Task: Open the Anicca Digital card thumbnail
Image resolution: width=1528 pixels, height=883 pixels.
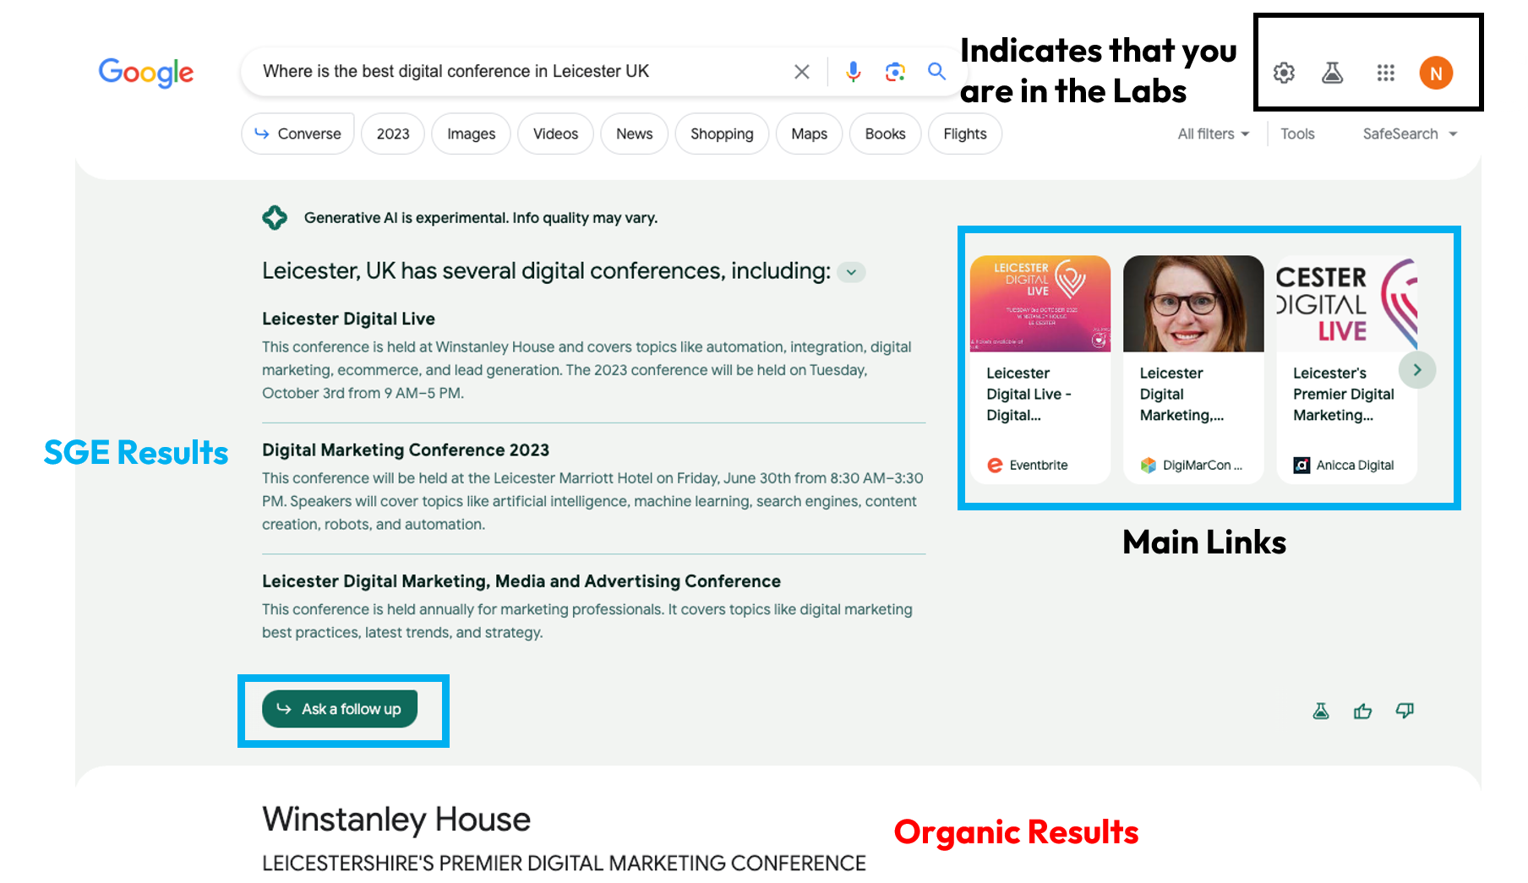Action: point(1346,303)
